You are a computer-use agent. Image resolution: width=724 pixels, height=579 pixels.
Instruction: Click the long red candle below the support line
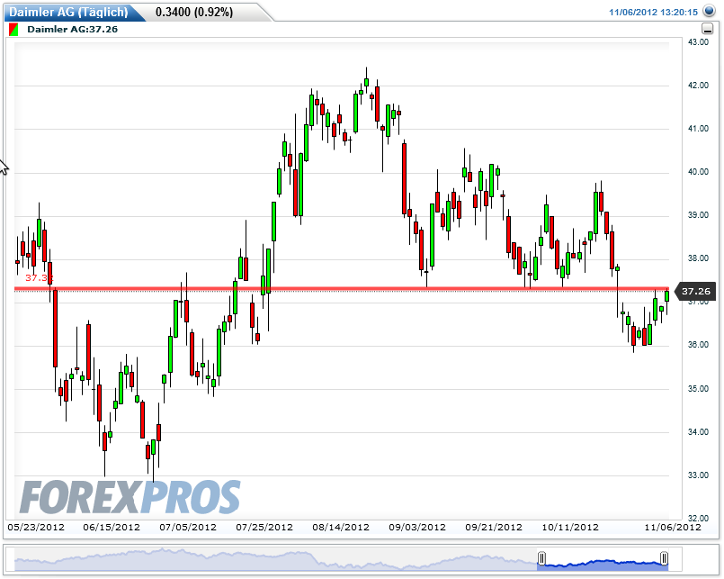(x=53, y=329)
